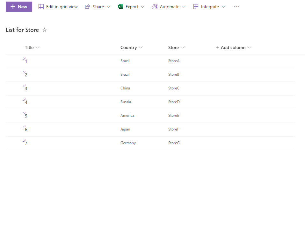Open list item titled 4
The height and width of the screenshot is (226, 305).
(26, 102)
